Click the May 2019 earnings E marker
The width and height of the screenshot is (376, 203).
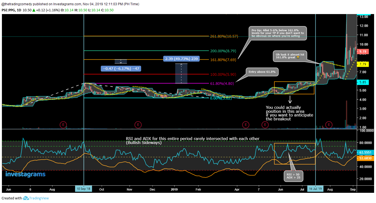click(x=265, y=125)
